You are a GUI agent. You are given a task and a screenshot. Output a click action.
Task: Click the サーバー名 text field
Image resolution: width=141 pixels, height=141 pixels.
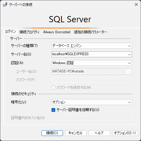pyautogui.click(x=90, y=54)
